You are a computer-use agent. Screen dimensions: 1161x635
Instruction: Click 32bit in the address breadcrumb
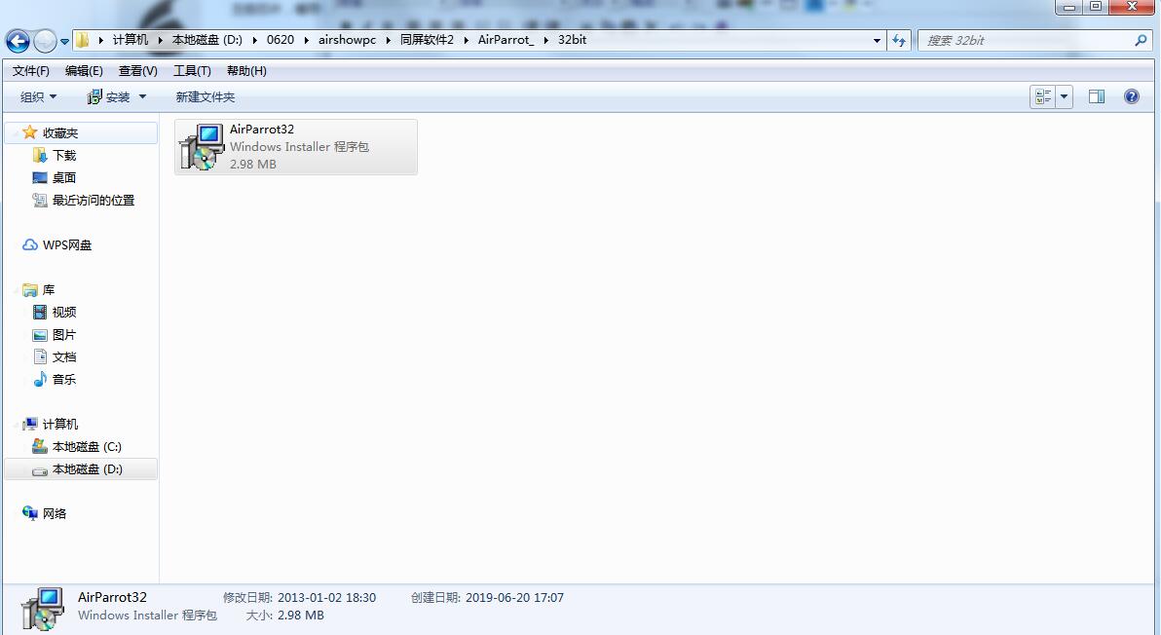click(x=573, y=40)
